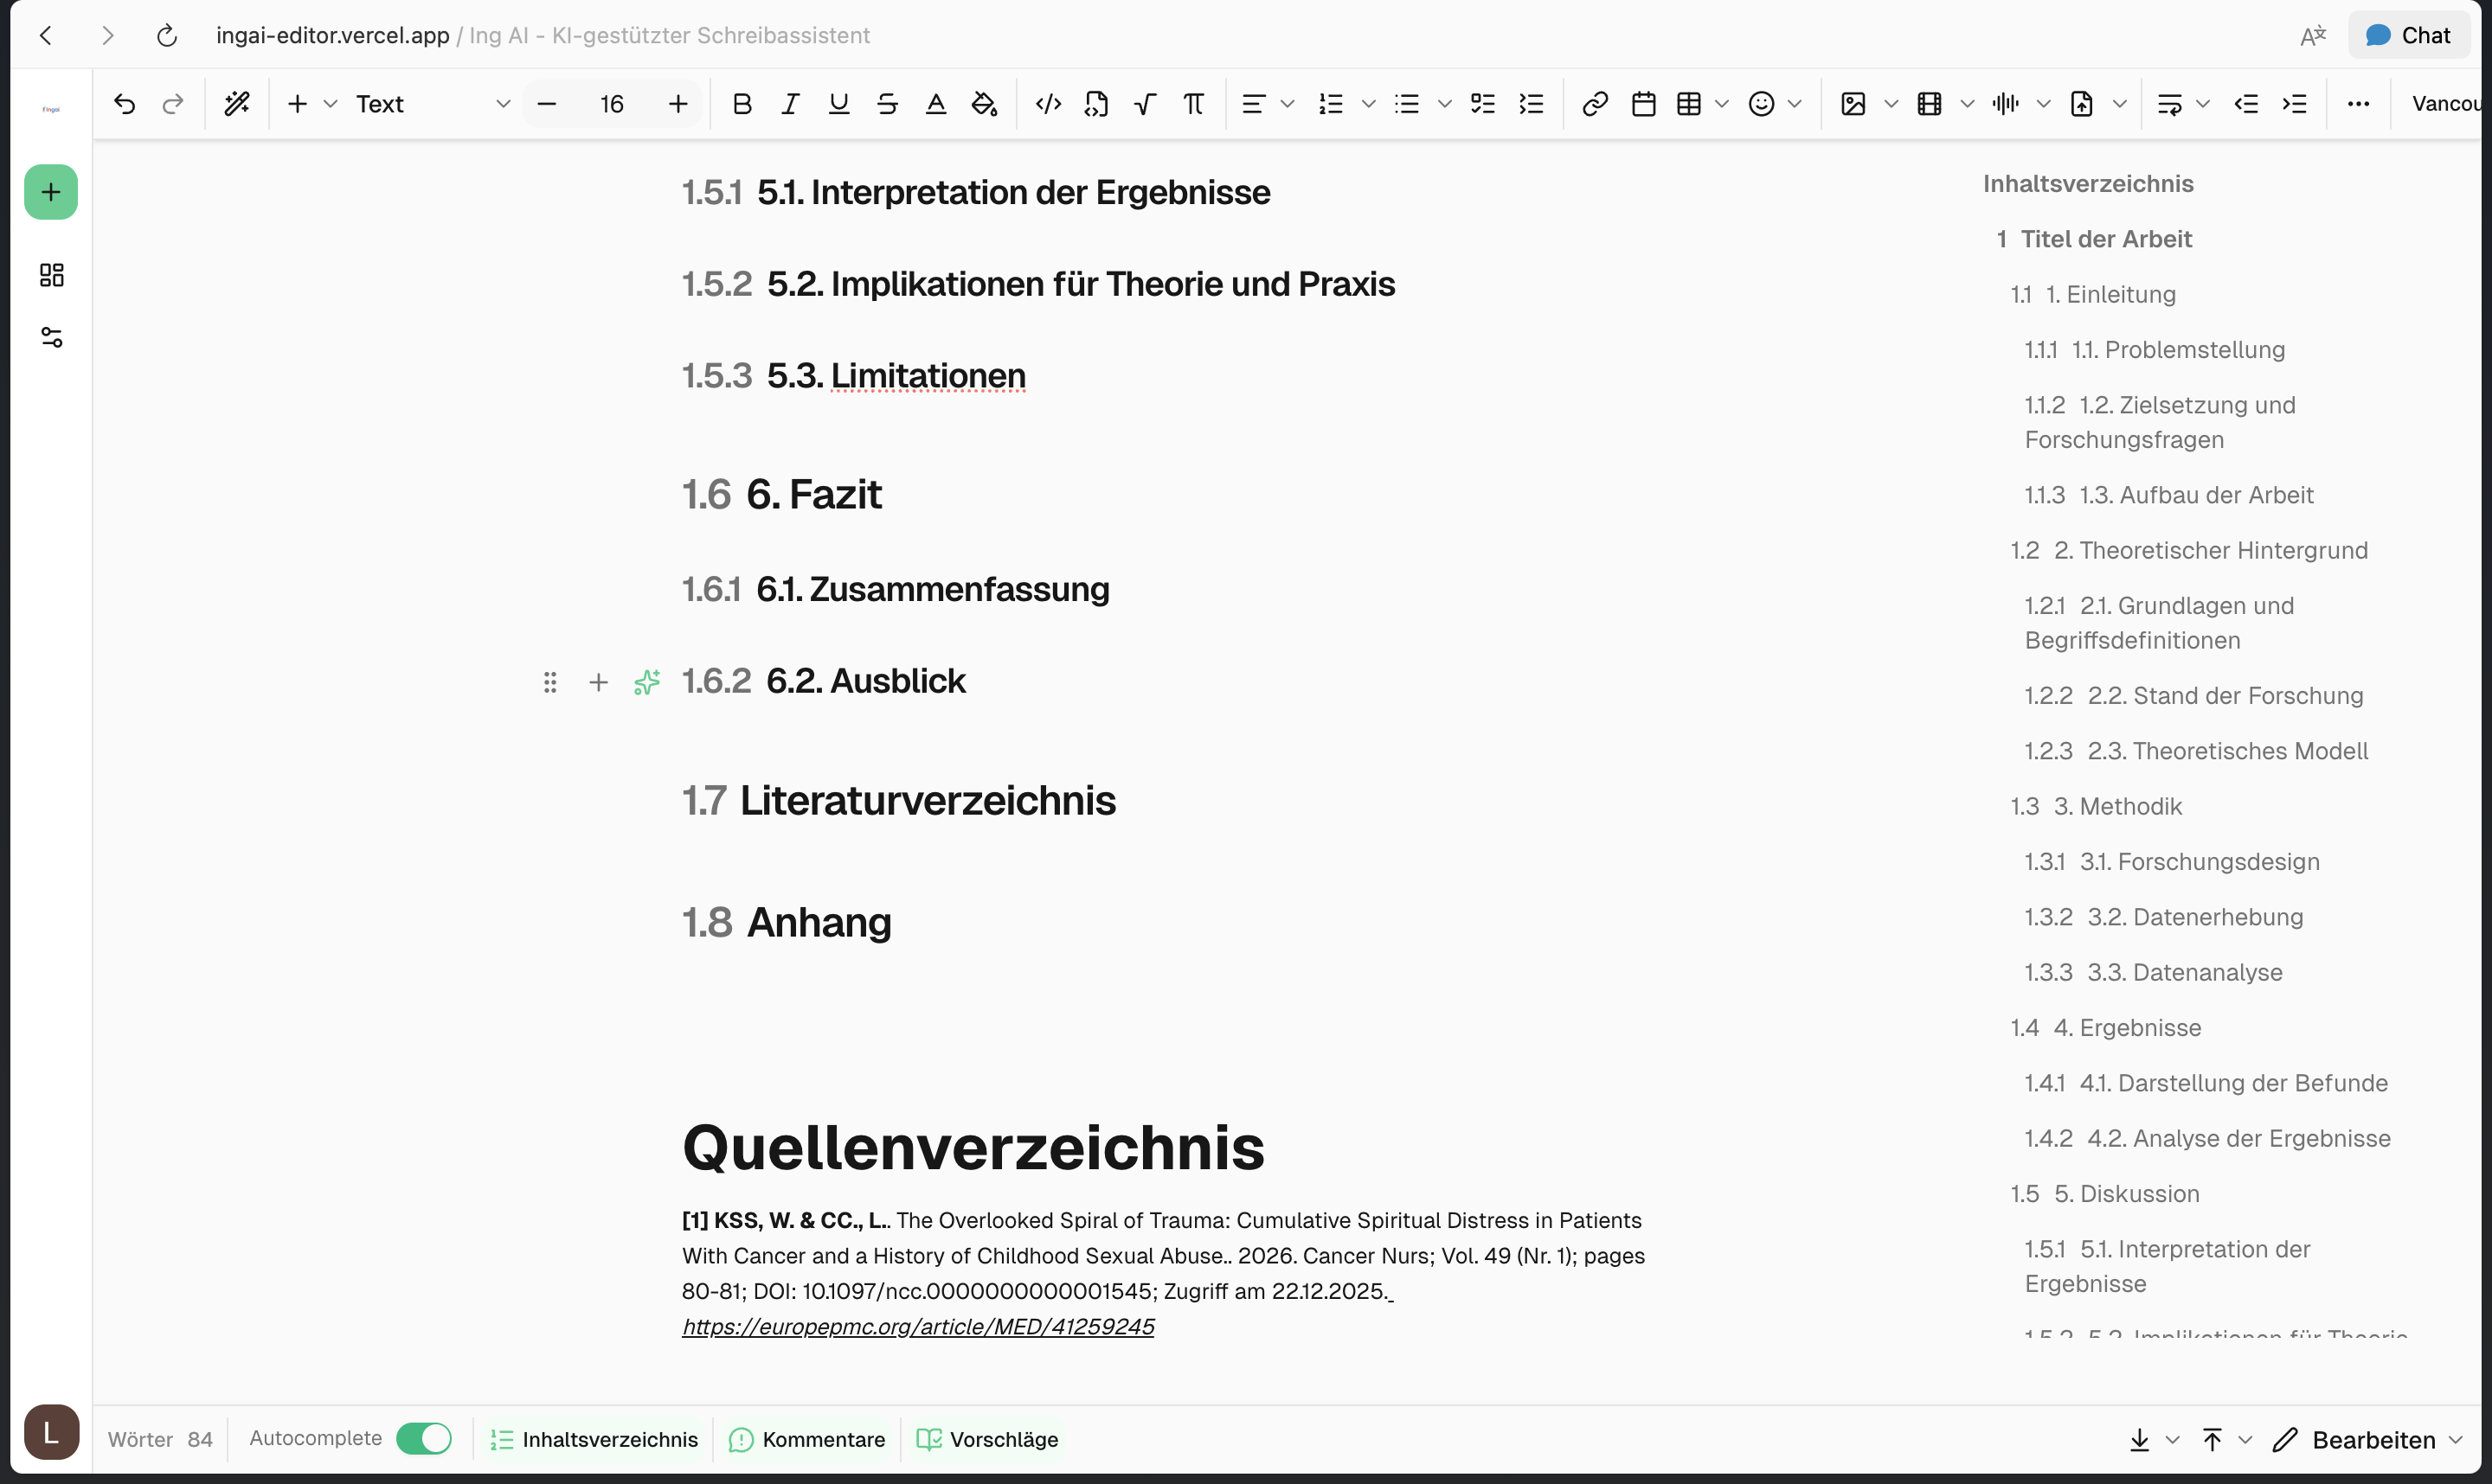Open link https://europepmc.org/article/MED/41259245
2492x1484 pixels.
(917, 1326)
